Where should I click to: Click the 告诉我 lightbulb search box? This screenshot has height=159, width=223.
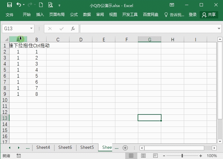coord(174,15)
